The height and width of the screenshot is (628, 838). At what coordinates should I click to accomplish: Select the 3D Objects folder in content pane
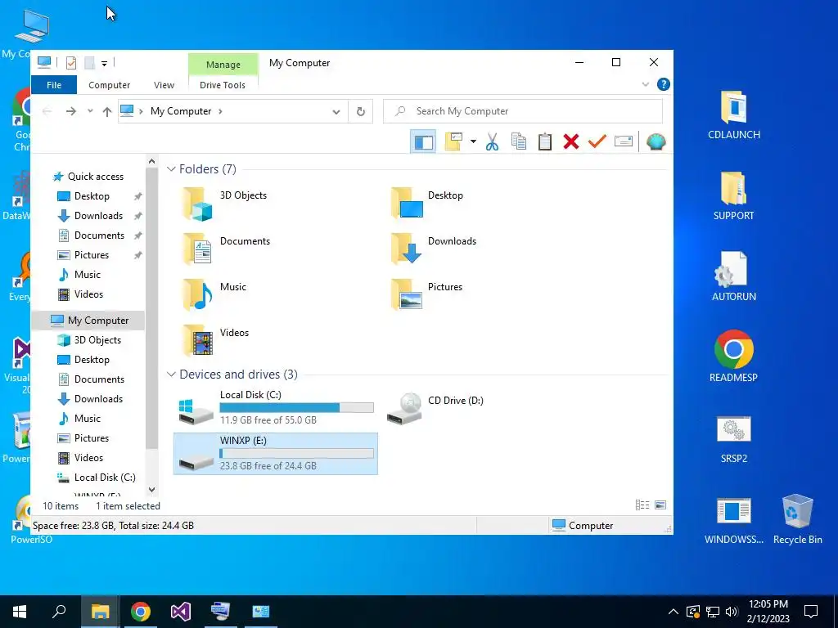[x=224, y=204]
